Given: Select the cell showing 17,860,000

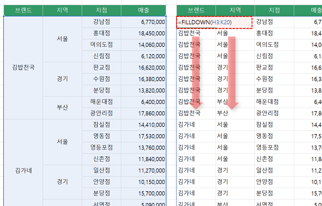Looking at the screenshot, I should pos(144,113).
